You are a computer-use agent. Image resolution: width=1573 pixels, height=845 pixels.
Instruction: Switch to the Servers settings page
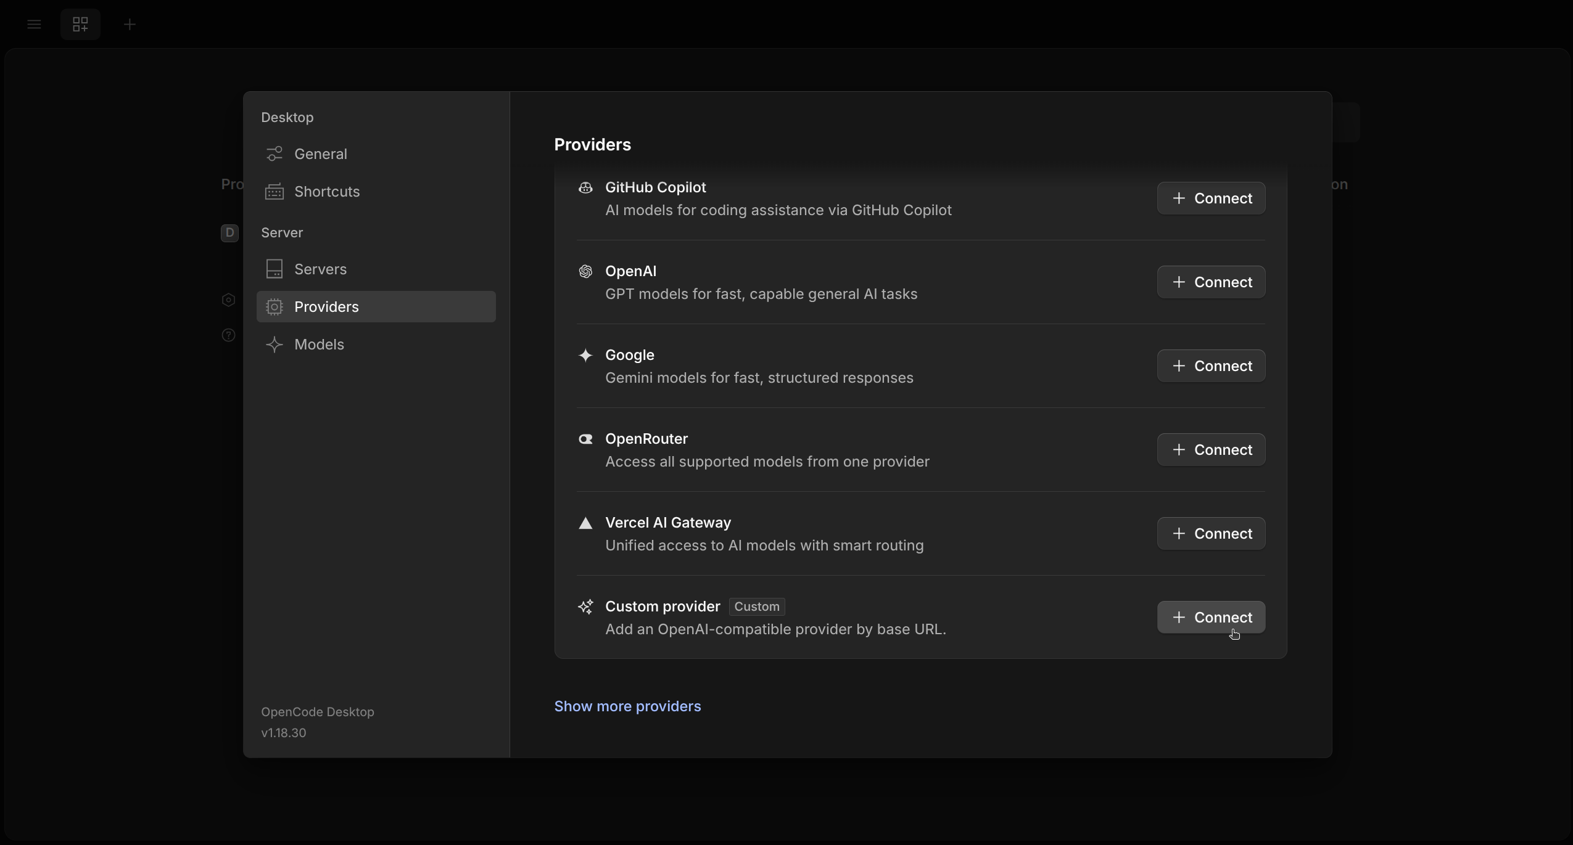click(376, 269)
